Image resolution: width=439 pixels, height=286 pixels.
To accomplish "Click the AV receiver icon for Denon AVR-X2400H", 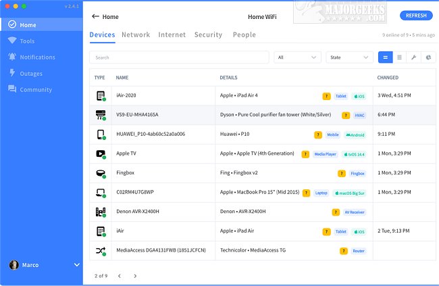I will click(101, 212).
